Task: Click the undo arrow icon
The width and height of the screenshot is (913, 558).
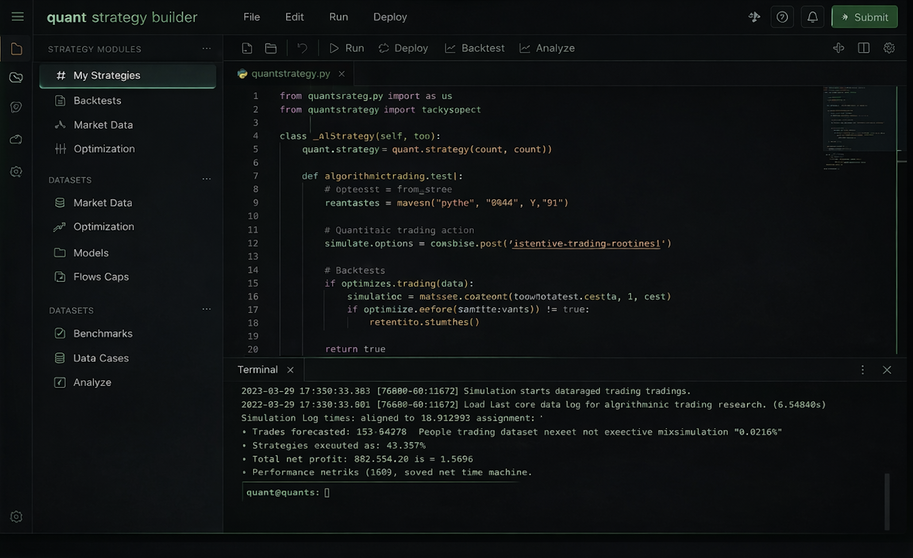Action: click(x=302, y=48)
